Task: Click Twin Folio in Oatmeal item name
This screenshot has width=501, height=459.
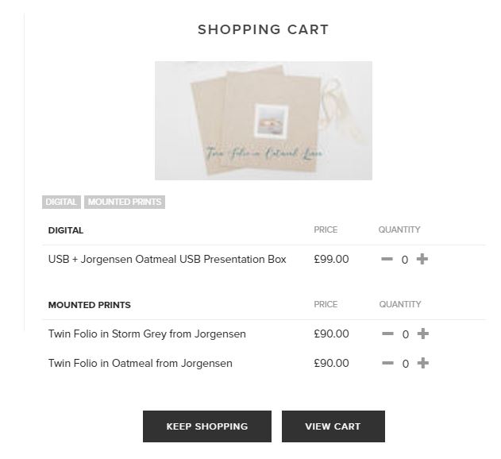Action: (x=141, y=364)
